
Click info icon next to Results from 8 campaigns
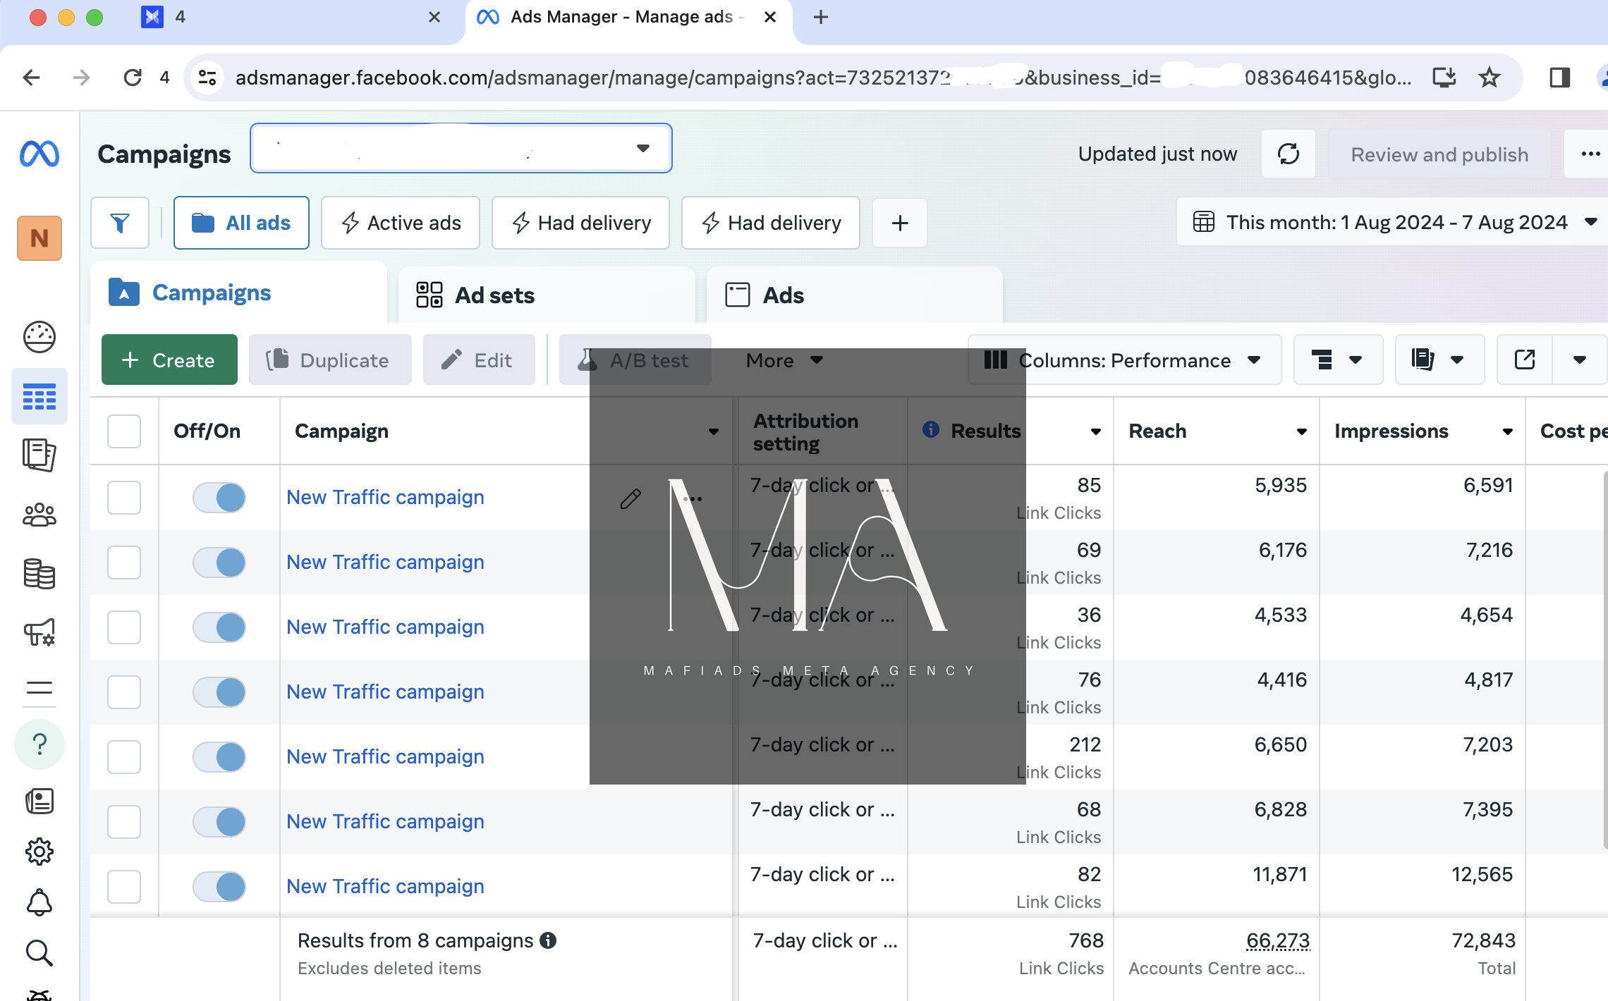[548, 940]
